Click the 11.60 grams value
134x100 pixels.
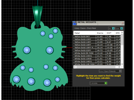coord(100,36)
